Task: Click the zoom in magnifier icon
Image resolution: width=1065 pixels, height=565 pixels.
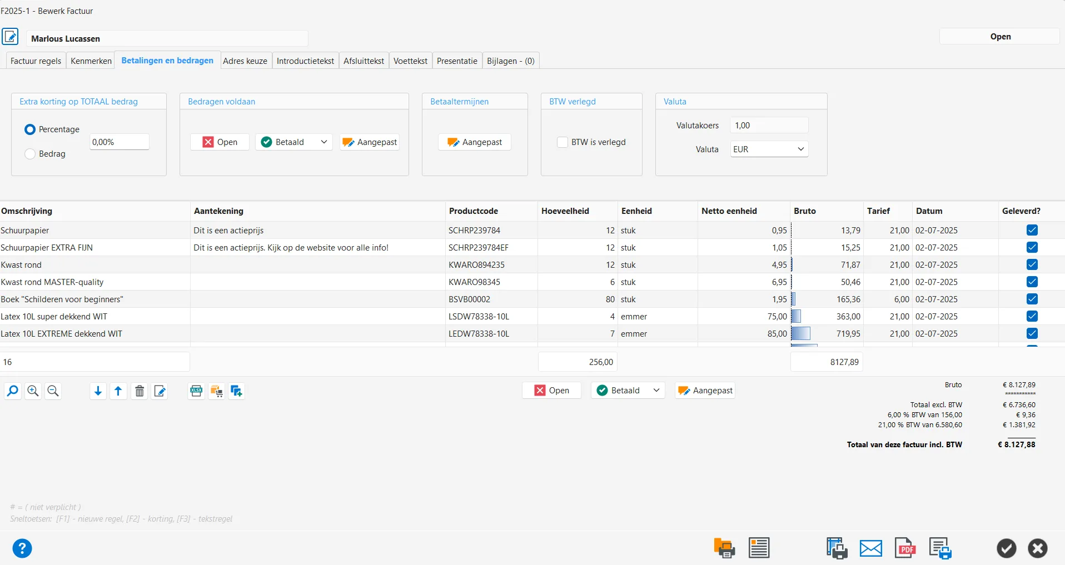Action: point(33,391)
